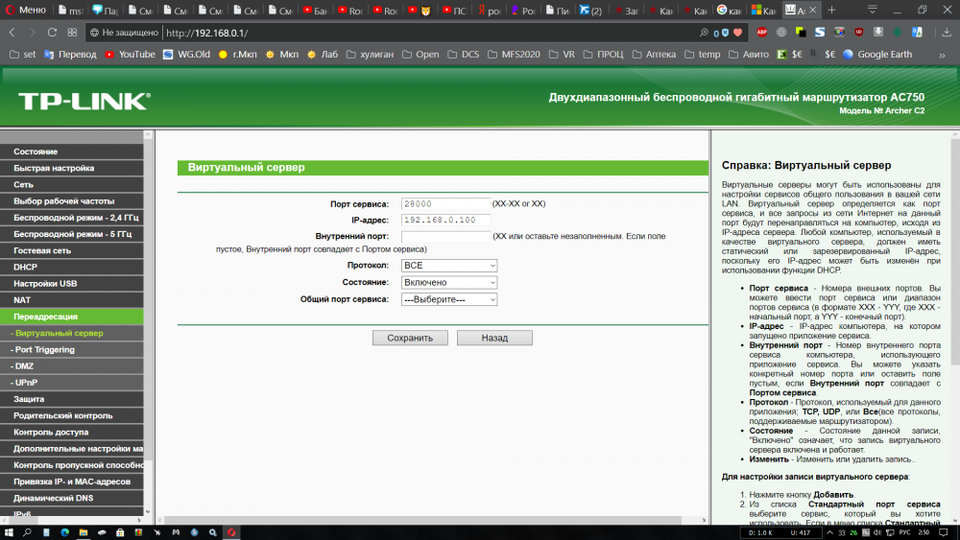Viewport: 960px width, 540px height.
Task: Click the Windows Start button
Action: [x=8, y=532]
